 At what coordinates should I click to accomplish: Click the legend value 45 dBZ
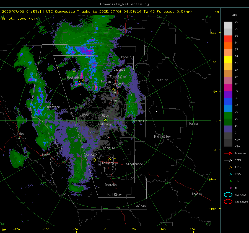236,77
